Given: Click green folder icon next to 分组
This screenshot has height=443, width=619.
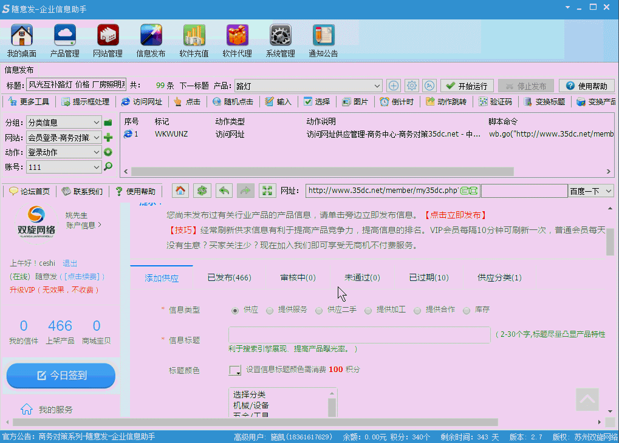Looking at the screenshot, I should [x=108, y=123].
